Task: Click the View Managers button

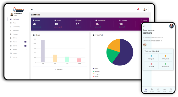Action: coord(58,27)
